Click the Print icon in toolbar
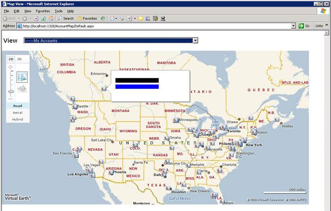Image resolution: width=331 pixels, height=211 pixels. 122,18
